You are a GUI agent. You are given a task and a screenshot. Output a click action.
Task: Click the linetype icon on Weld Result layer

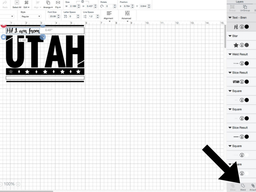tap(242, 63)
